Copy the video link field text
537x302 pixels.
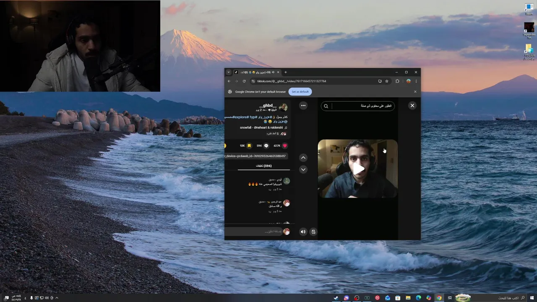tap(255, 156)
